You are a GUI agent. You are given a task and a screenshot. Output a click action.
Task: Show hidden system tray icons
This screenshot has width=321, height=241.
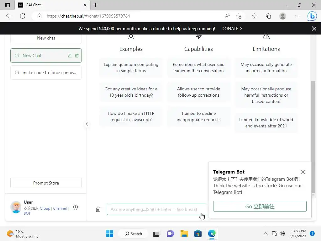(266, 233)
